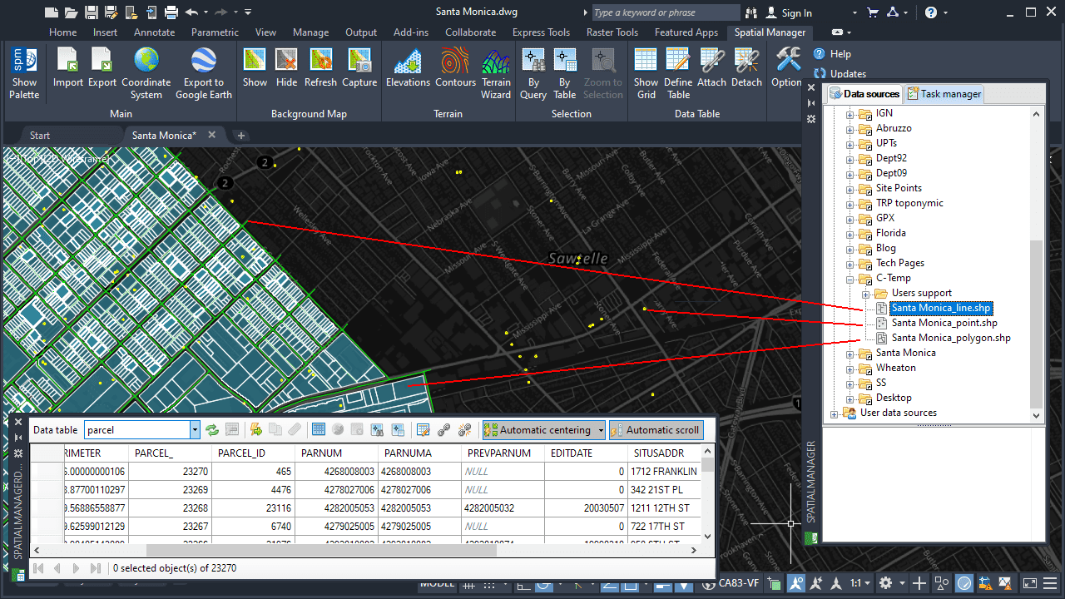1065x599 pixels.
Task: Refresh the background map
Action: click(x=320, y=68)
